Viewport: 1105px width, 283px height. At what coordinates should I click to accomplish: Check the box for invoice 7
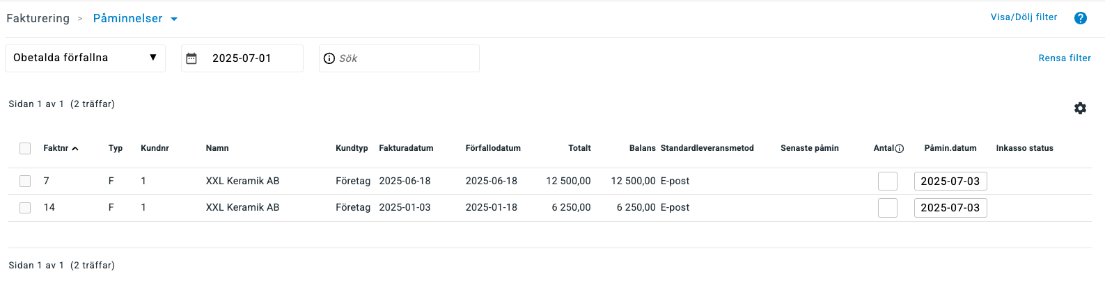25,181
